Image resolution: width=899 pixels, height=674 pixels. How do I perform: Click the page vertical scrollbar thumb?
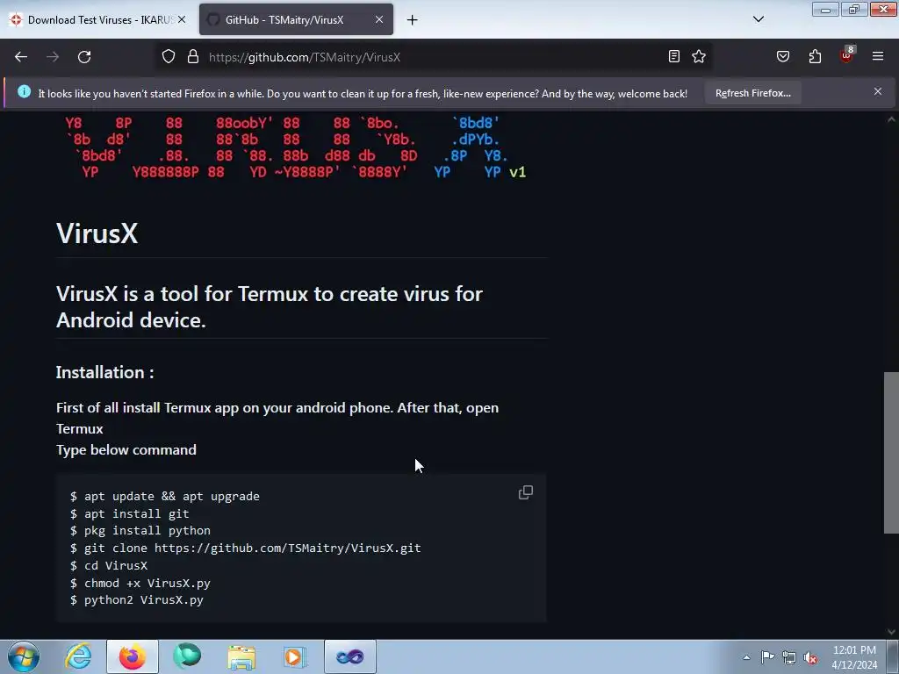891,453
